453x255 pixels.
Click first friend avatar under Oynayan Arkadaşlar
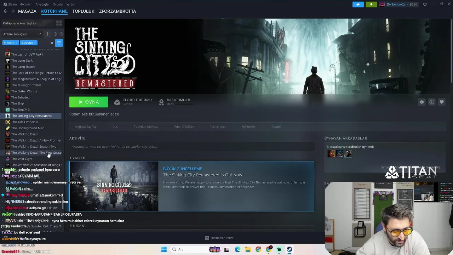[331, 154]
